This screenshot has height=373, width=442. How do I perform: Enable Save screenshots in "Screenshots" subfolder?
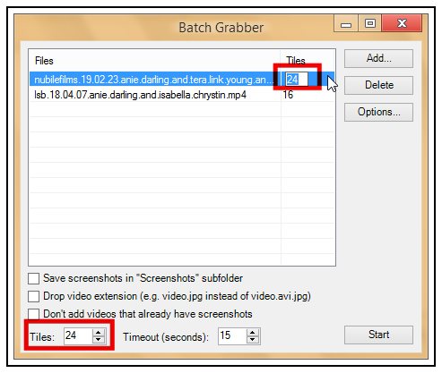click(x=33, y=278)
